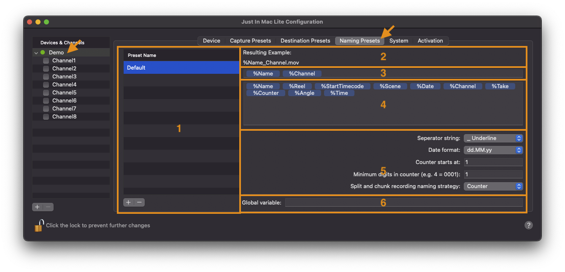Select the %Name token in active pattern field
565x272 pixels.
tap(263, 74)
